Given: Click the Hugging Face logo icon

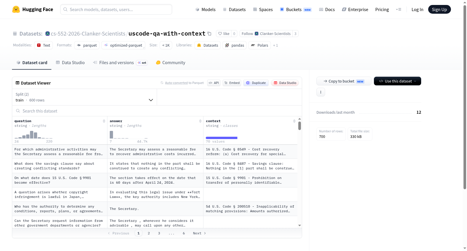Looking at the screenshot, I should [x=16, y=9].
